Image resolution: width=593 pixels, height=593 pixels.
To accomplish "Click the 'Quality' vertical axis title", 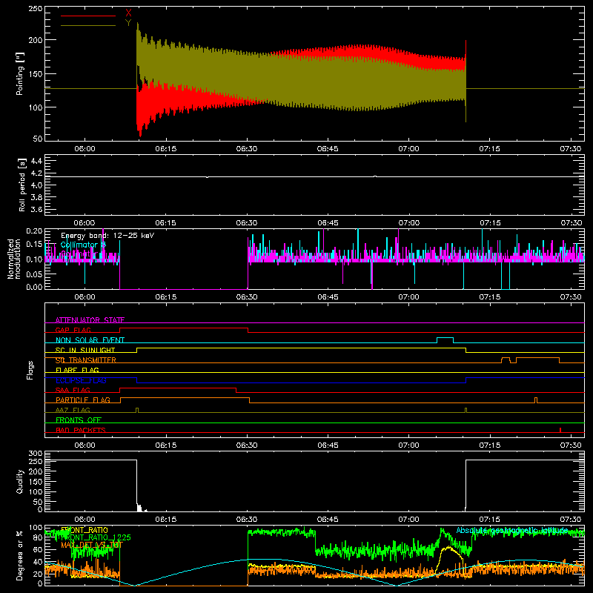I will tap(20, 481).
